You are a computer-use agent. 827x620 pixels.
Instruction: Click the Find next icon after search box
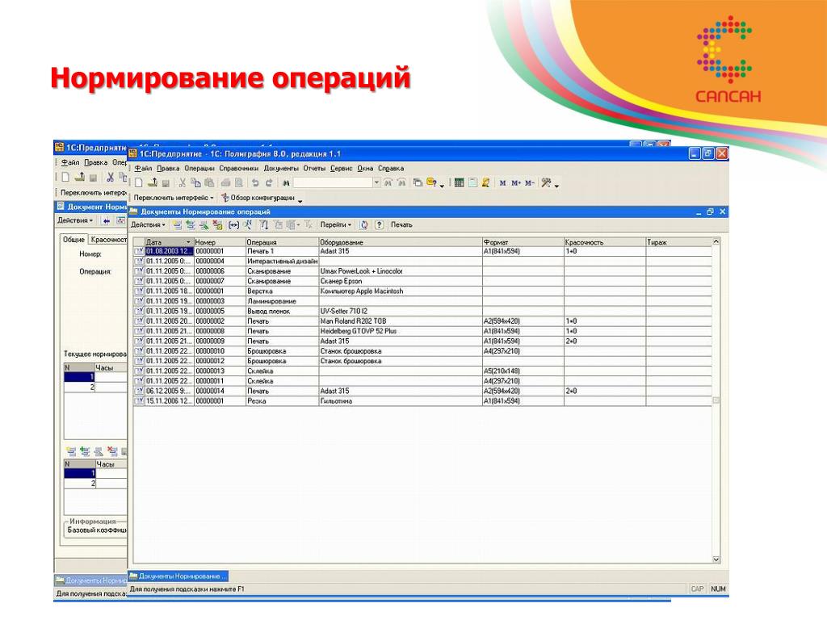pos(388,183)
